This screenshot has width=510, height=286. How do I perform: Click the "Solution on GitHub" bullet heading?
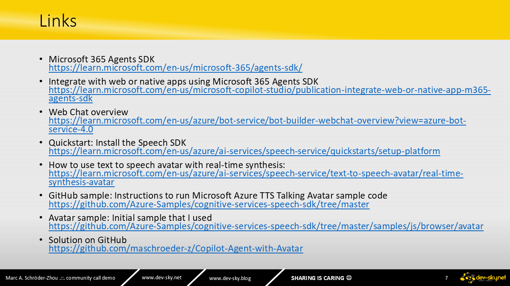pyautogui.click(x=88, y=240)
